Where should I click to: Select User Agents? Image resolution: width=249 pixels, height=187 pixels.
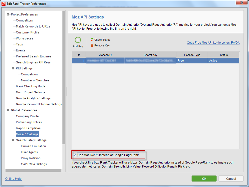(29, 152)
